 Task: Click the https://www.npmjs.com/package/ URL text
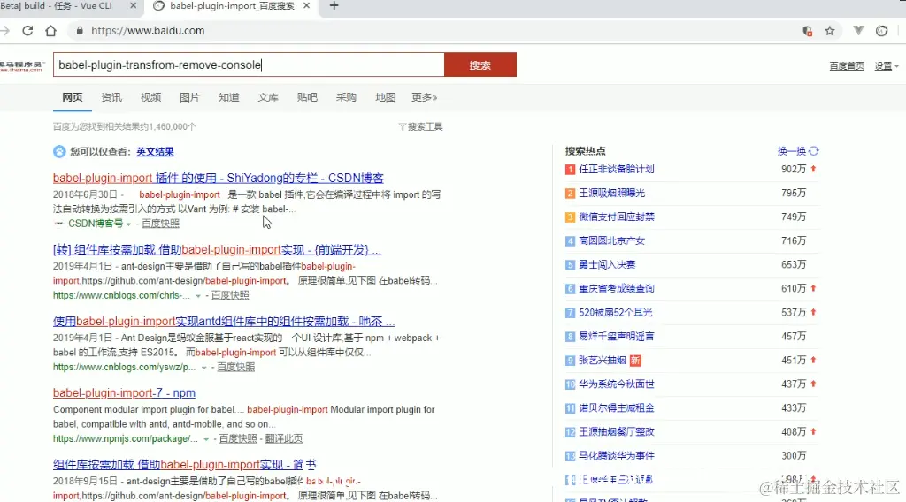click(126, 438)
